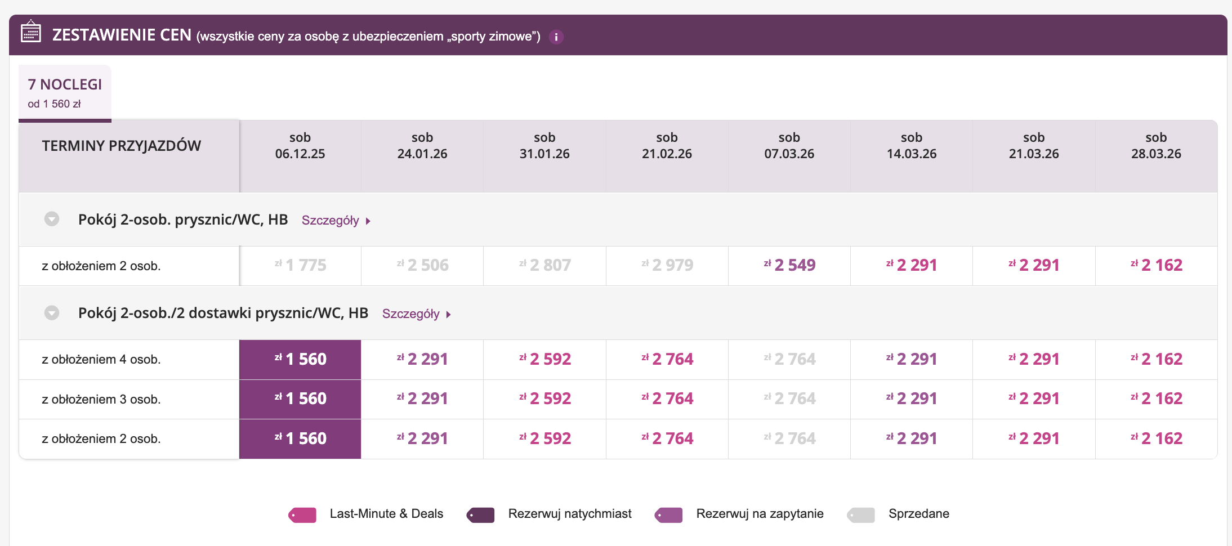Click the Rezerwuj natychmiast tag icon
This screenshot has height=546, width=1232.
point(480,514)
